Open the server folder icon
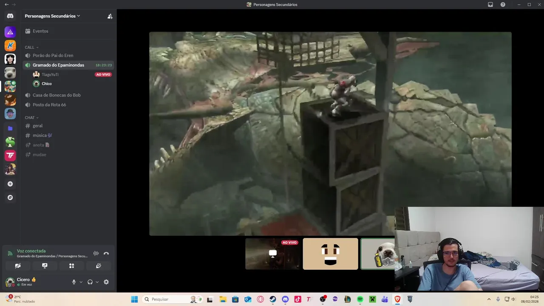The width and height of the screenshot is (544, 306). [10, 128]
